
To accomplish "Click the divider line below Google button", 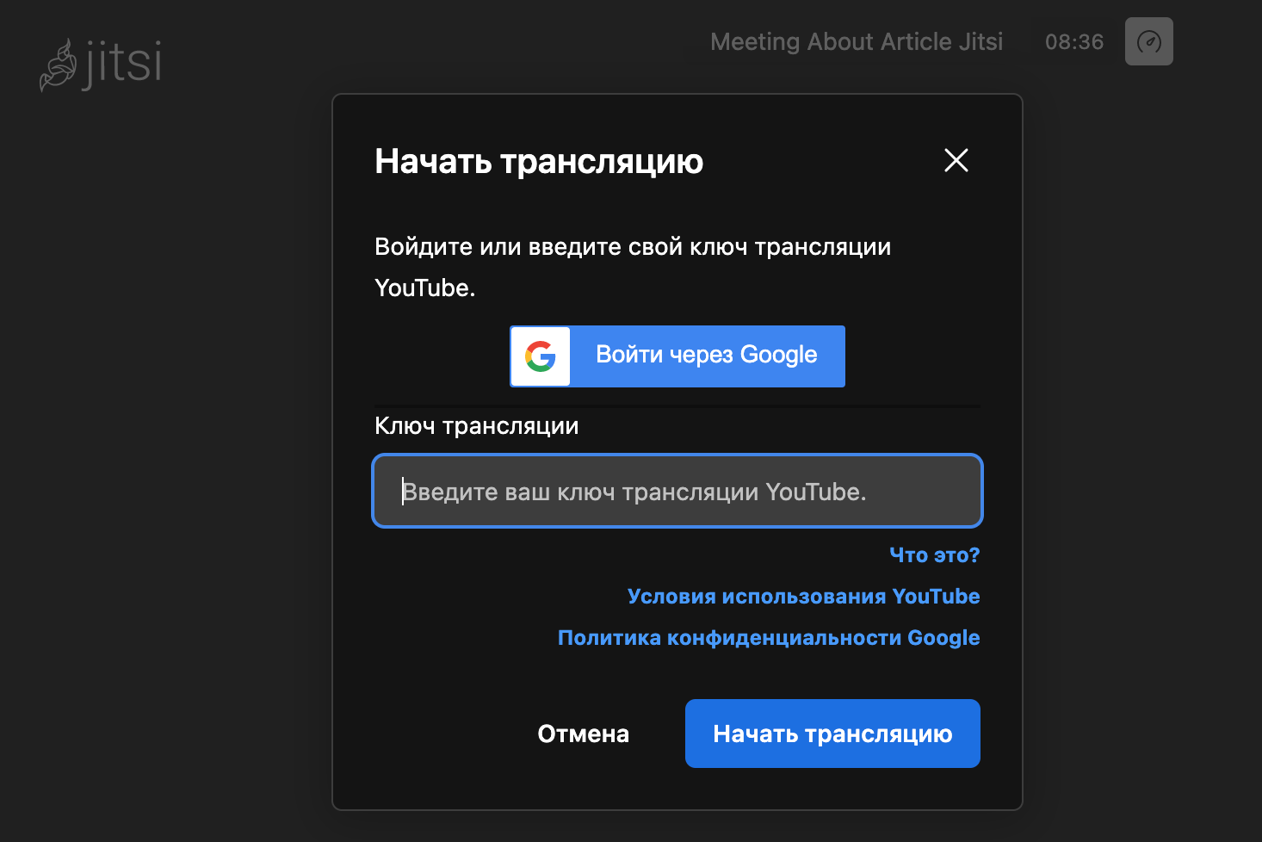I will click(677, 406).
